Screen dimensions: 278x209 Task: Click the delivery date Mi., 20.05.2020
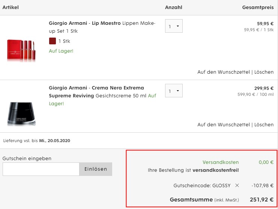coord(55,141)
